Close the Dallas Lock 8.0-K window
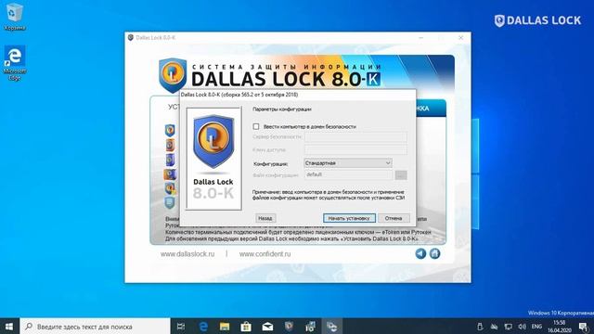 click(460, 37)
